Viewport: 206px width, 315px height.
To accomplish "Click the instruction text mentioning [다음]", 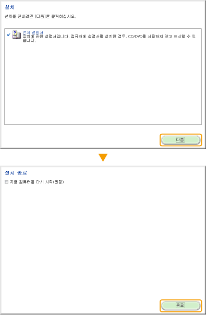I will click(x=40, y=16).
